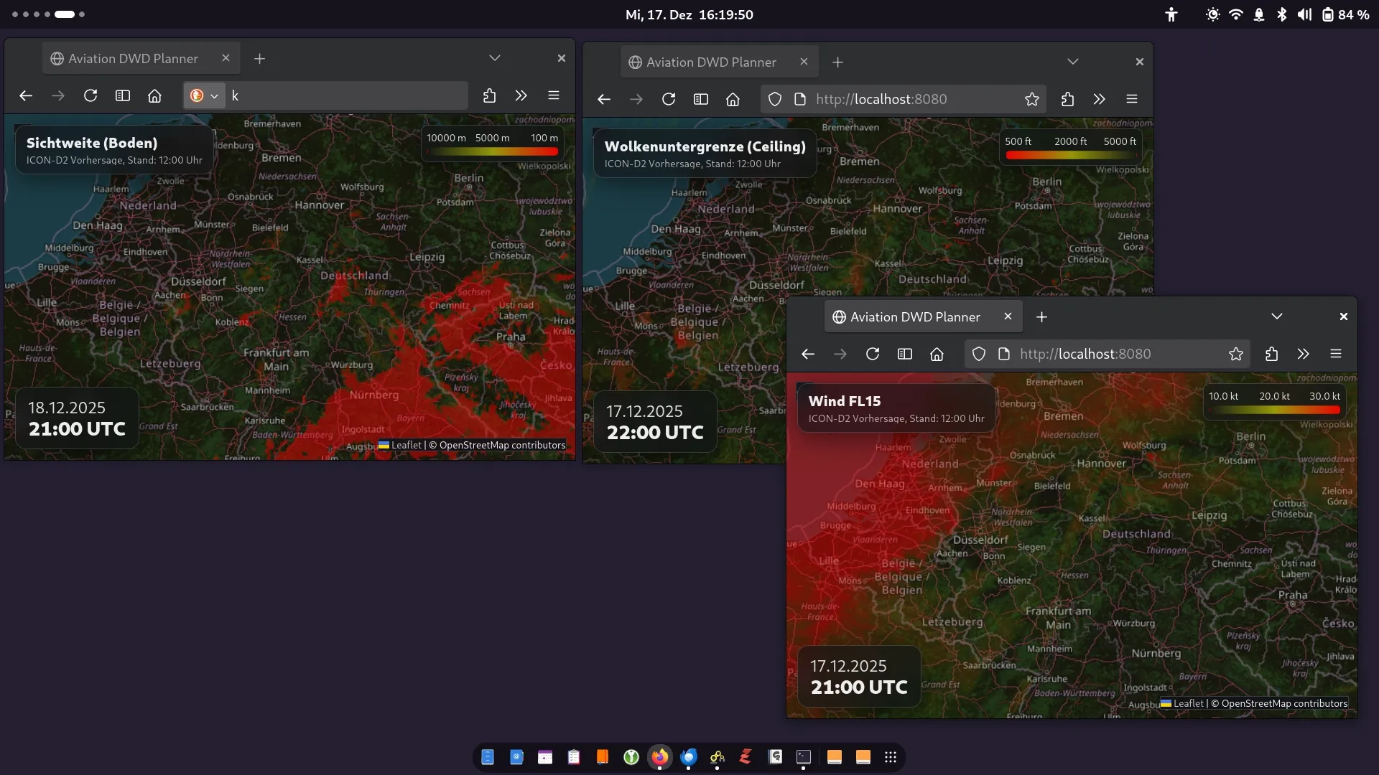
Task: Expand tab list in the Wolkenuntergrenze window
Action: (1072, 62)
